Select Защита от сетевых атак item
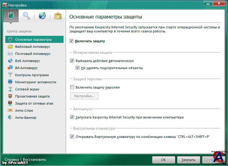The height and width of the screenshot is (166, 228). [35, 103]
